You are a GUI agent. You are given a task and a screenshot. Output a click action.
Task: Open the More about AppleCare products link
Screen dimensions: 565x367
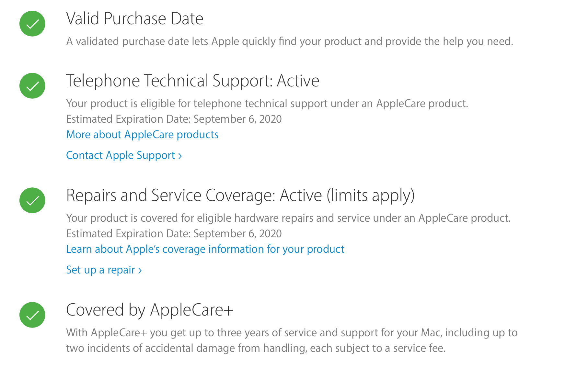coord(142,135)
